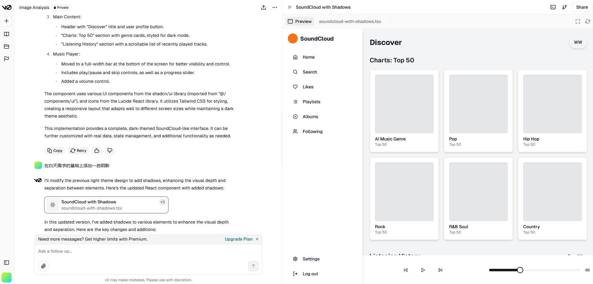This screenshot has width=593, height=284.
Task: Click the thumbs up icon
Action: (97, 151)
